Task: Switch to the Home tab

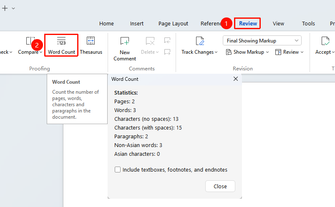Action: point(106,23)
